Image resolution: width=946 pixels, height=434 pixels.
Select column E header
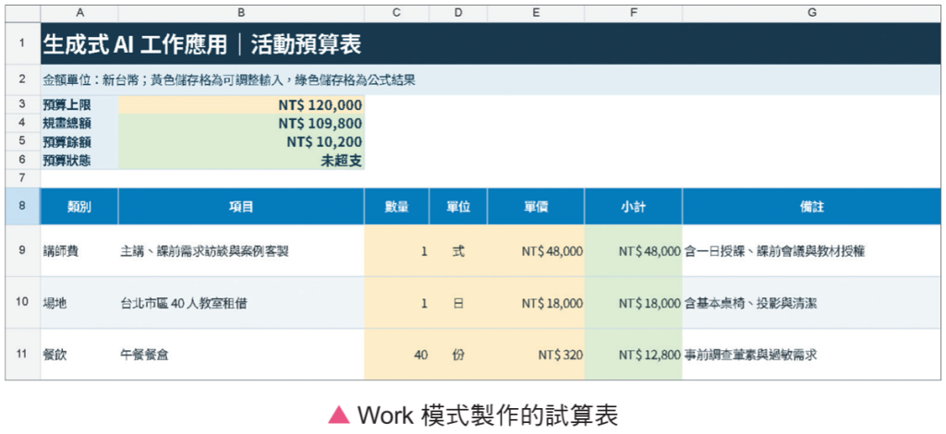pyautogui.click(x=536, y=13)
